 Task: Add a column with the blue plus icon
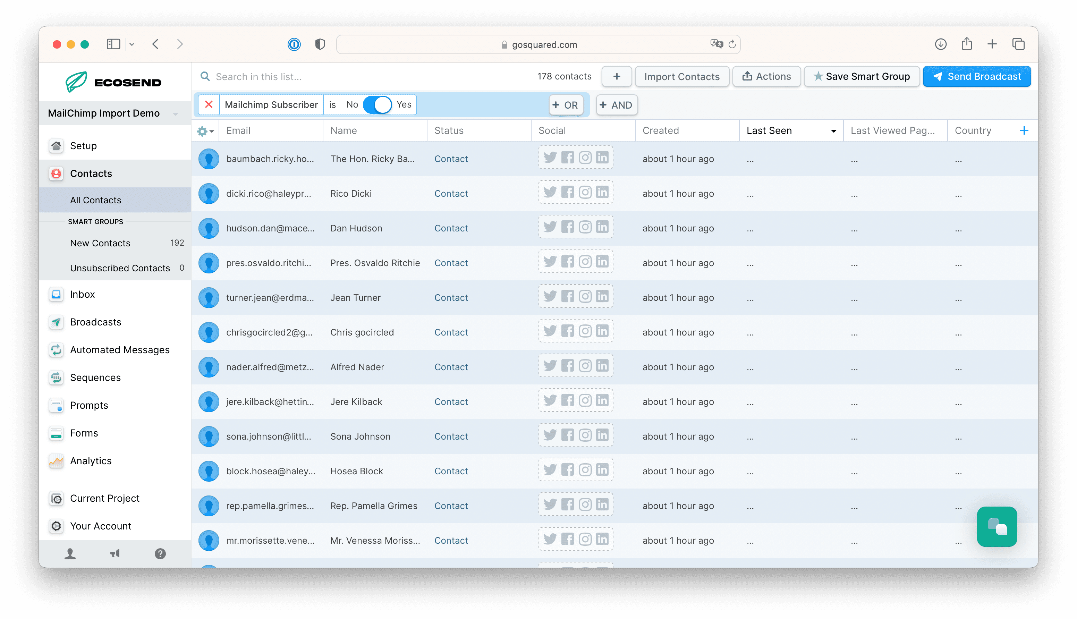click(1024, 130)
